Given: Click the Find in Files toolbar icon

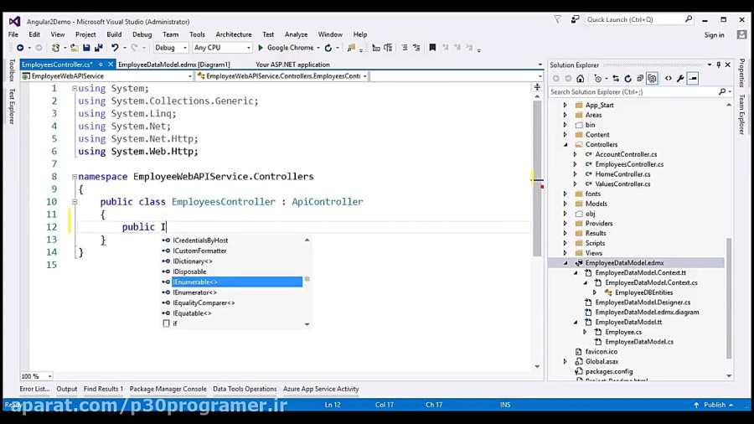Looking at the screenshot, I should pos(351,48).
